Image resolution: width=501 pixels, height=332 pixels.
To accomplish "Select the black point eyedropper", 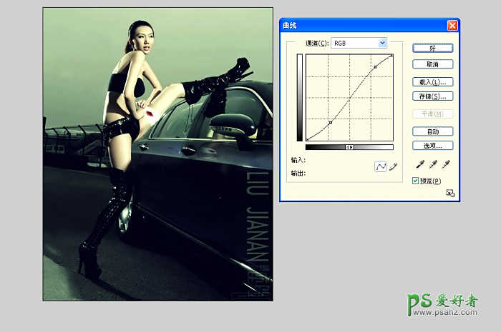I will click(x=420, y=165).
